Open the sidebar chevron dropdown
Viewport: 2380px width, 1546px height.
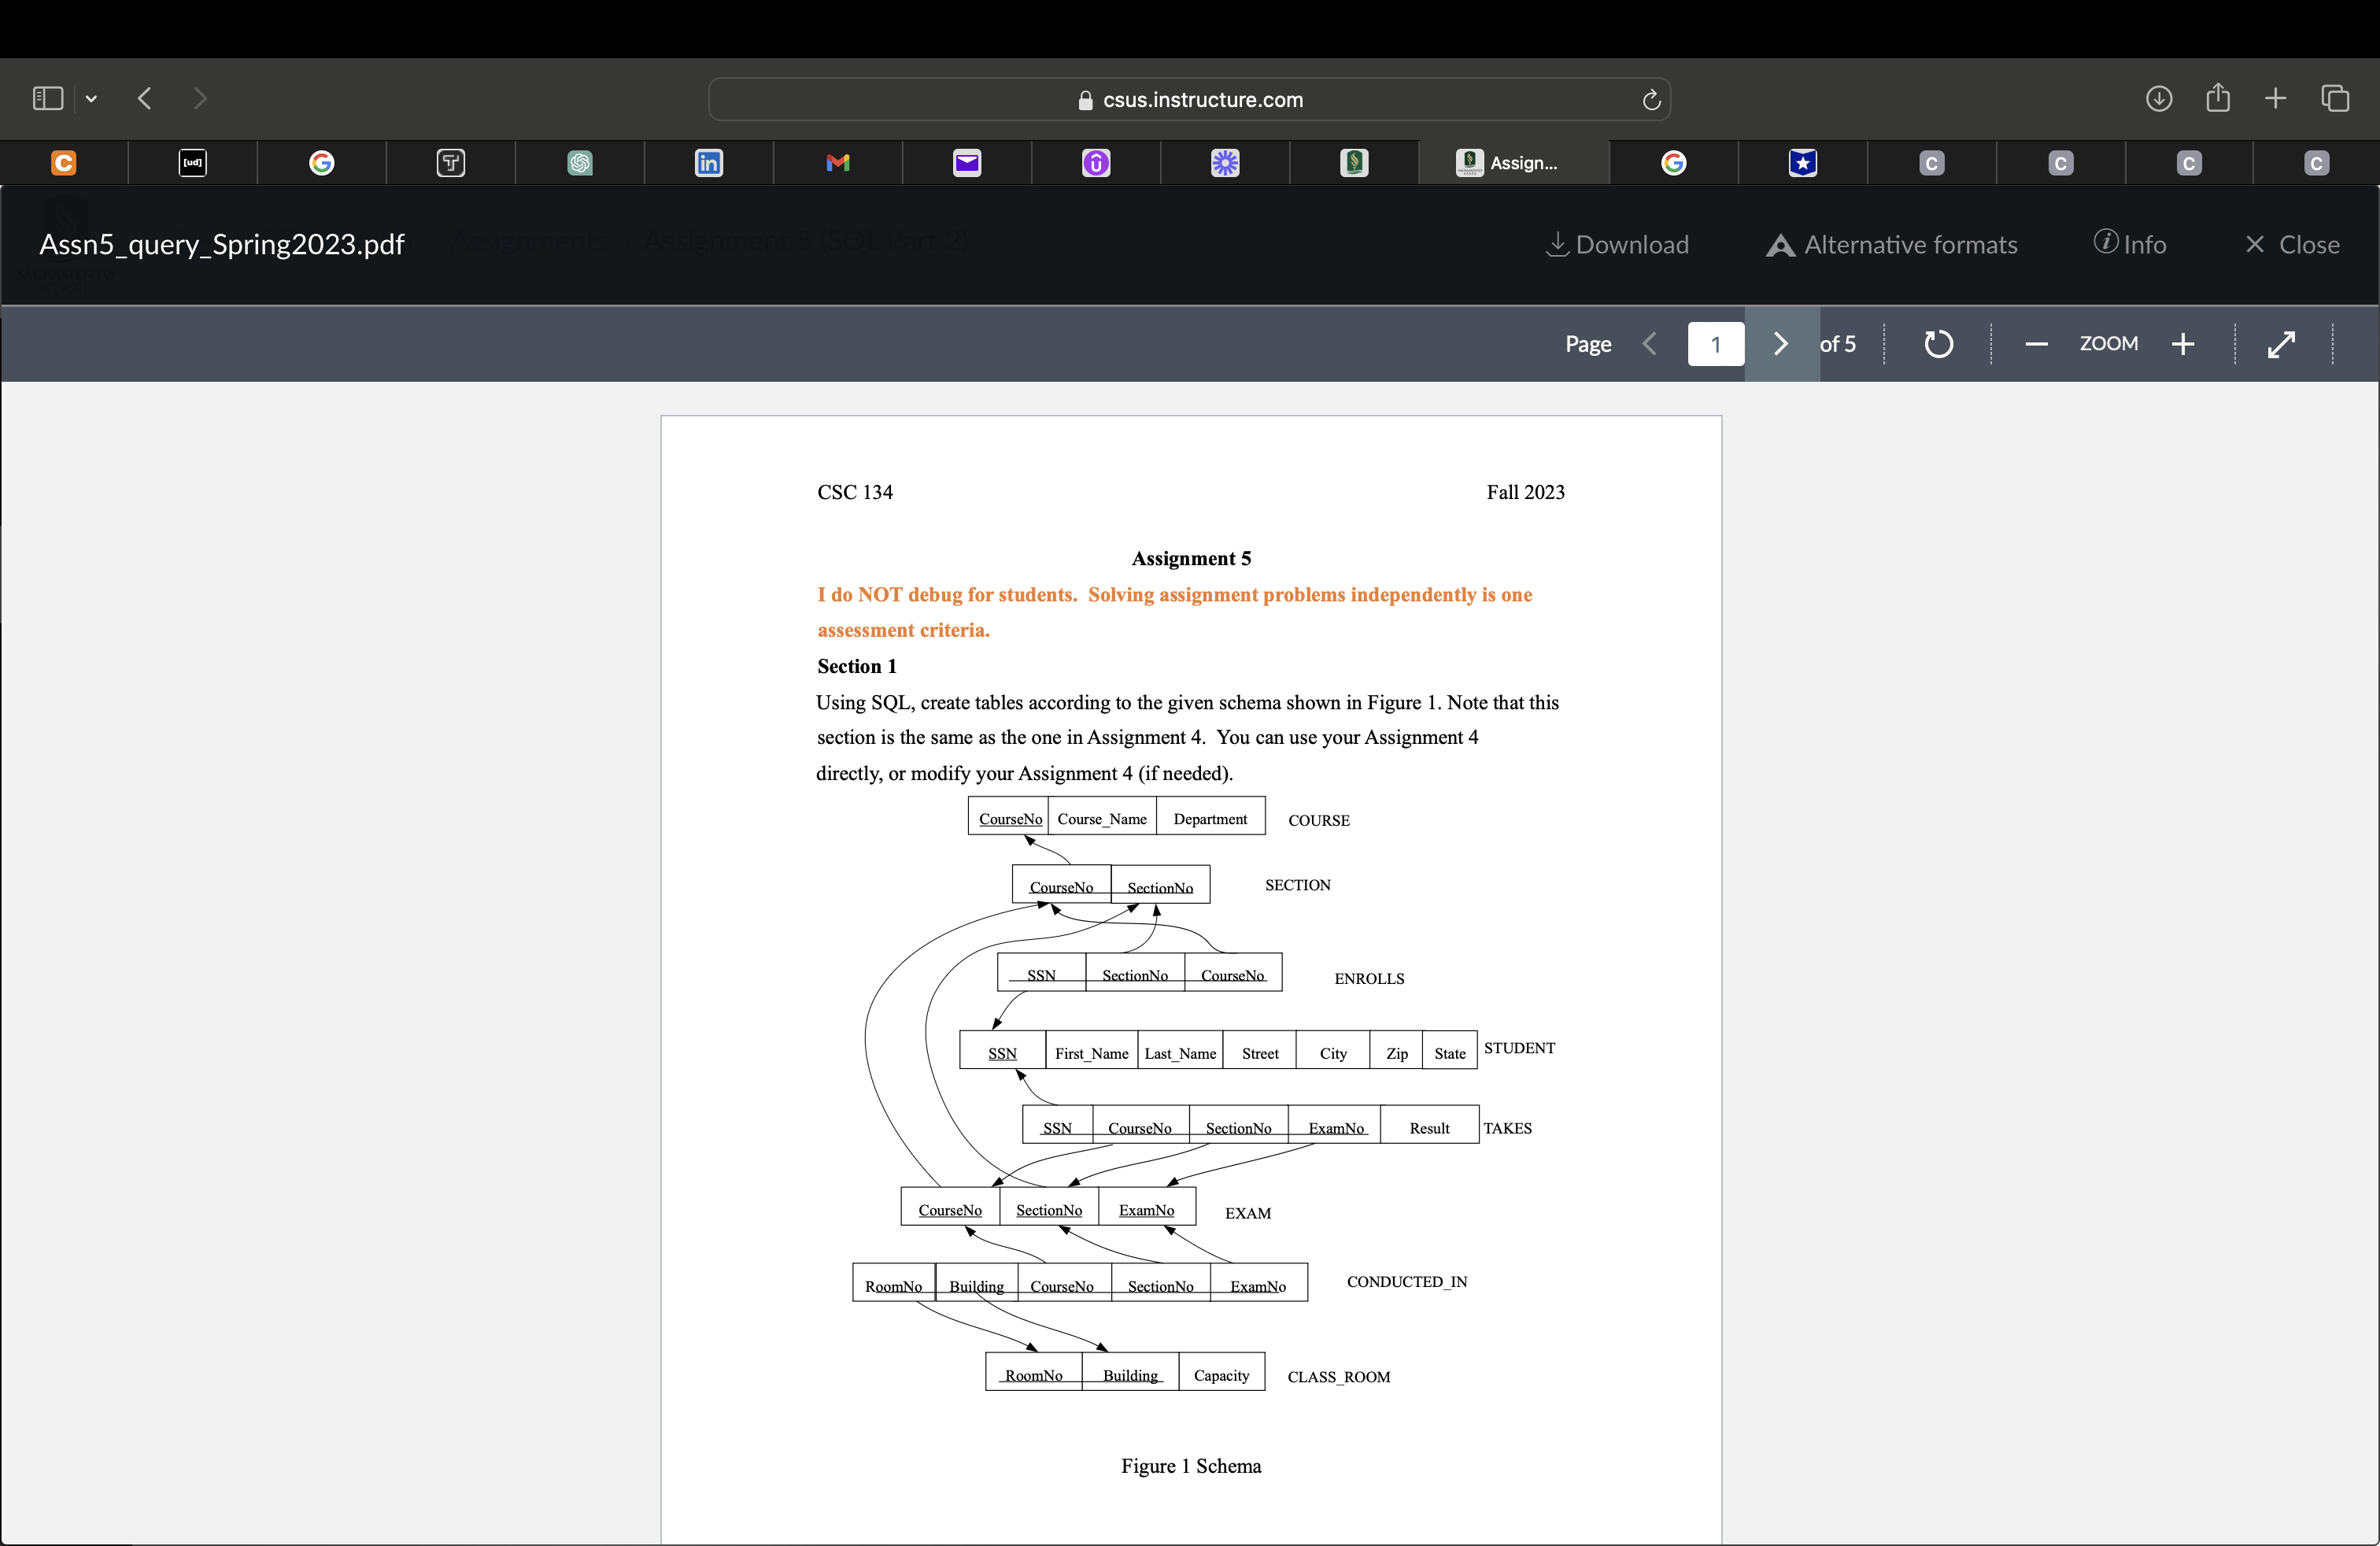coord(91,98)
